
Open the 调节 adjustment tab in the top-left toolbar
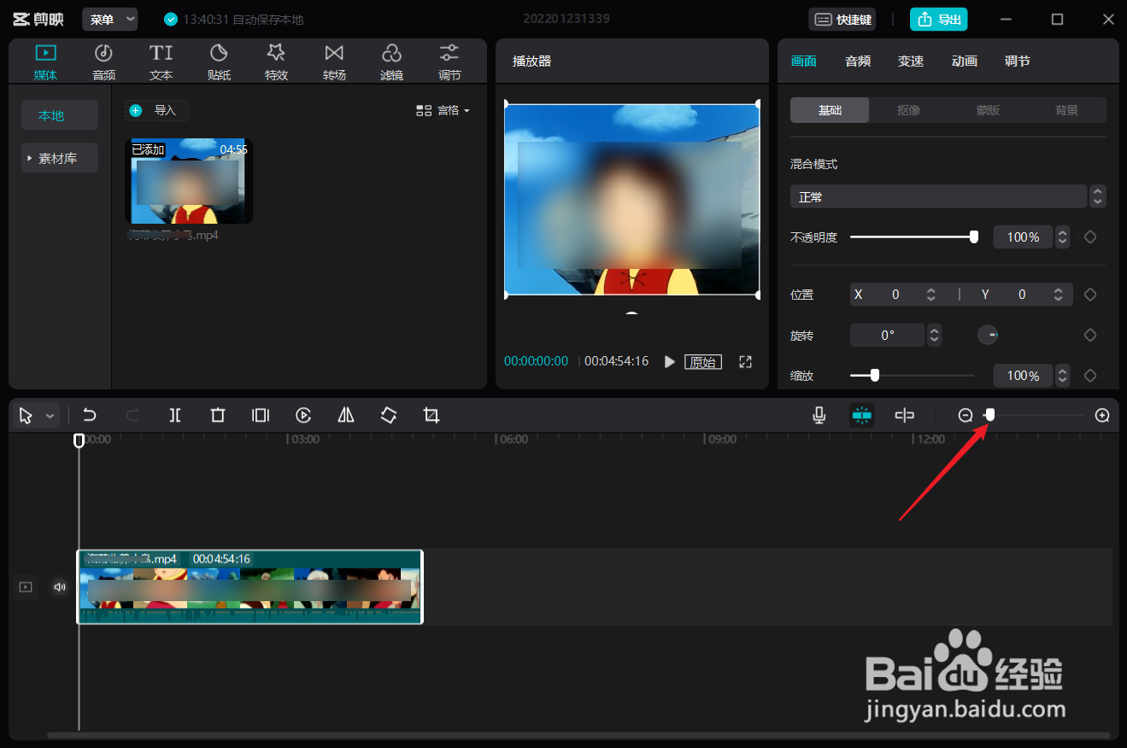pyautogui.click(x=449, y=62)
